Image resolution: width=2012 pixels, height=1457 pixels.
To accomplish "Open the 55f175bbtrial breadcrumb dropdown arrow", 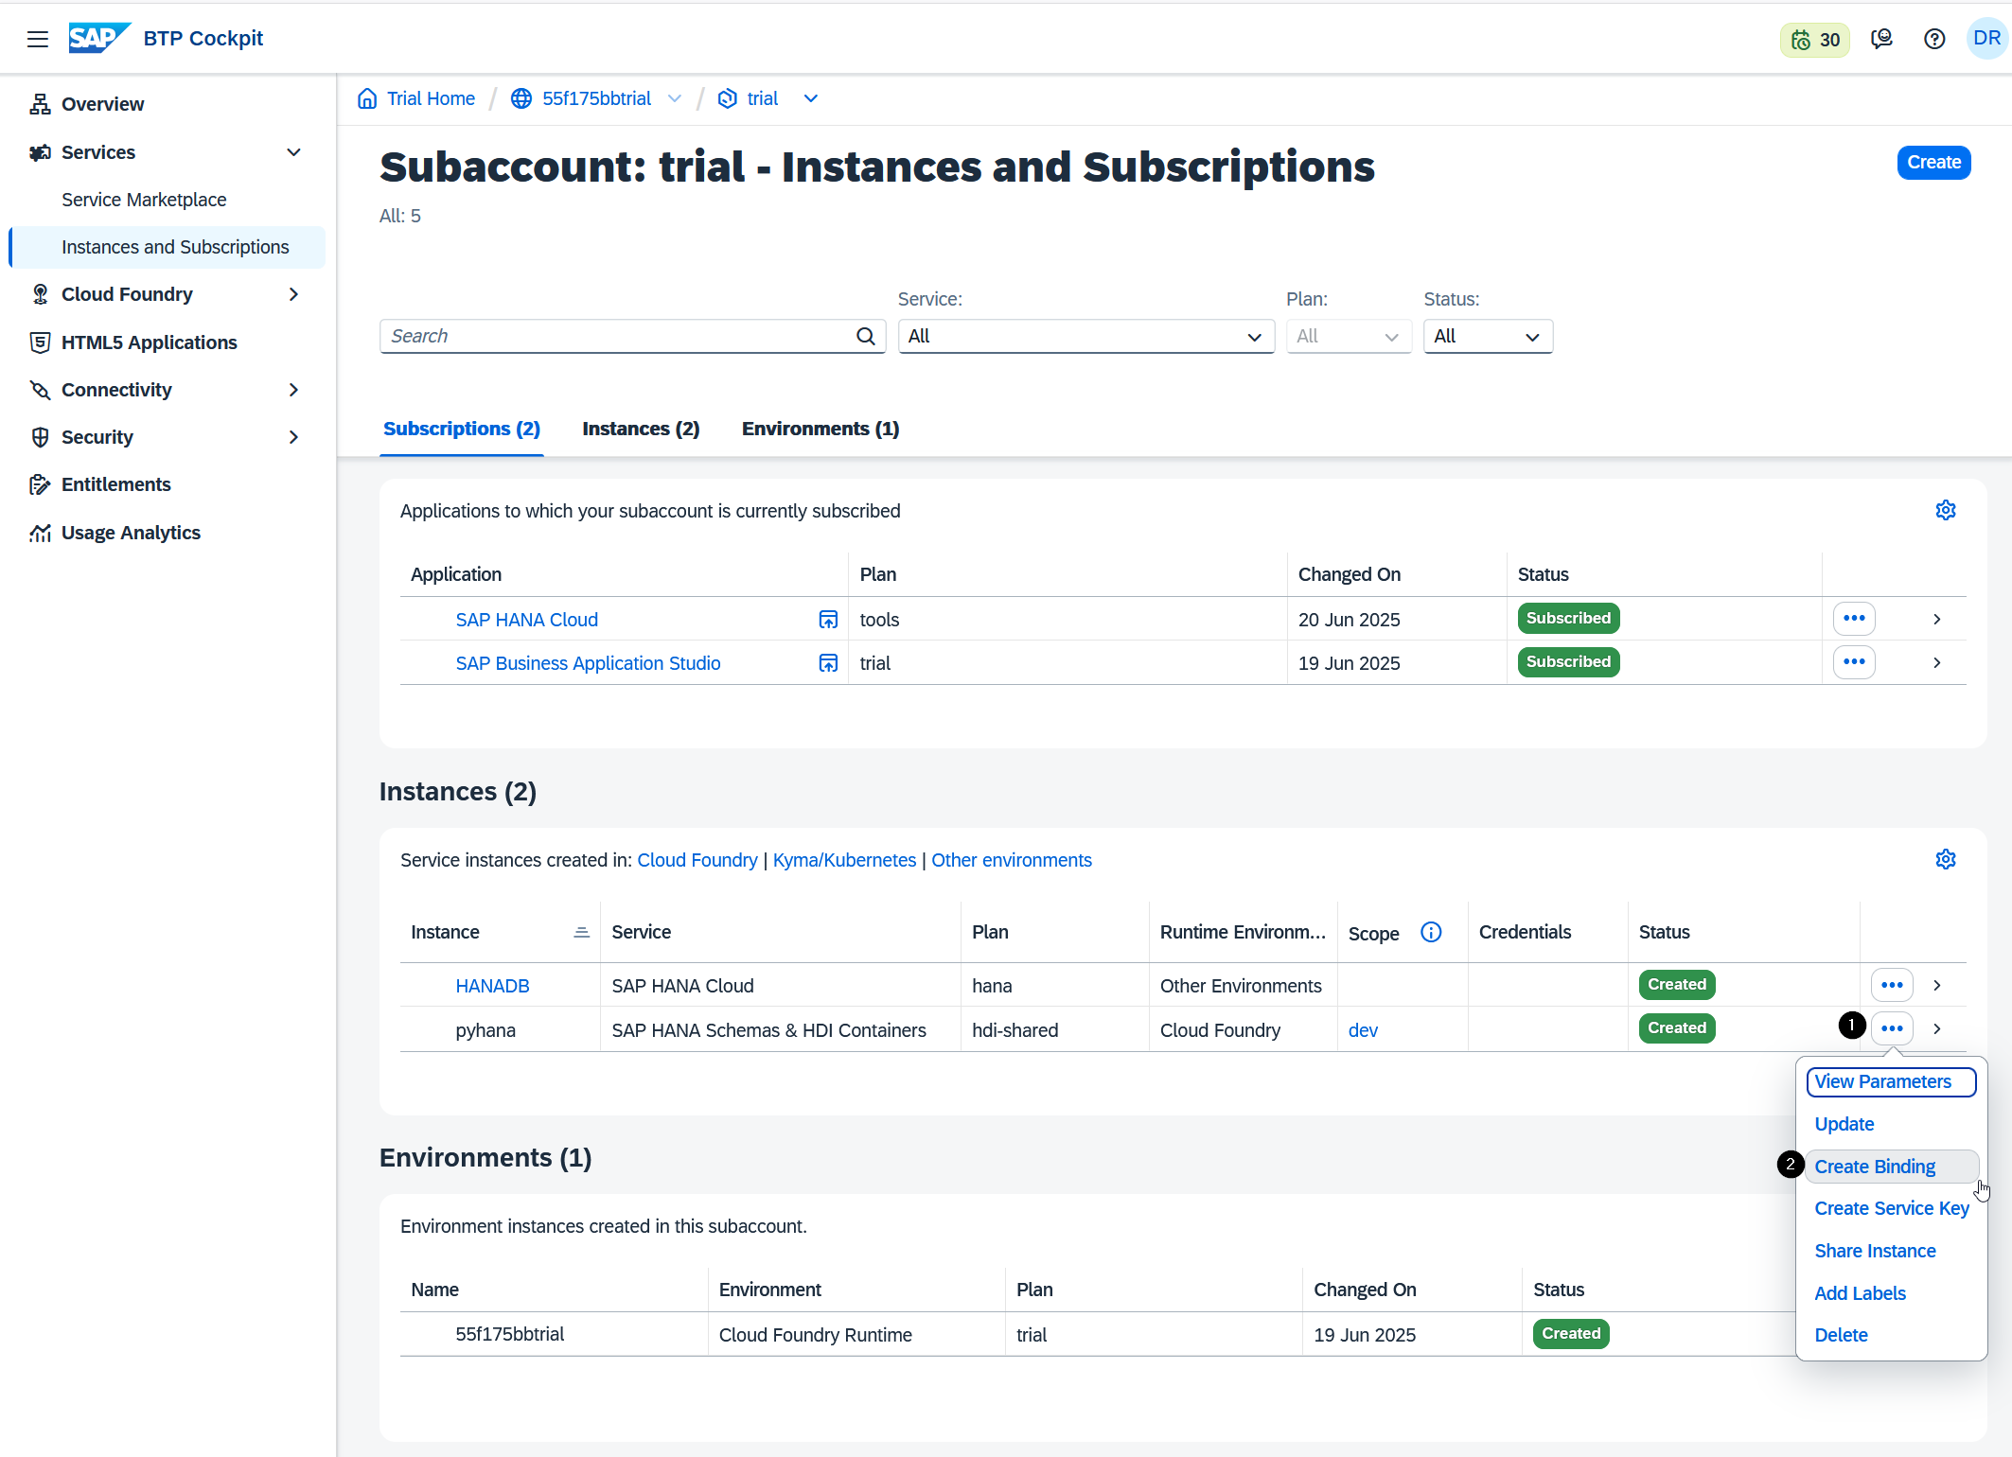I will [x=674, y=98].
